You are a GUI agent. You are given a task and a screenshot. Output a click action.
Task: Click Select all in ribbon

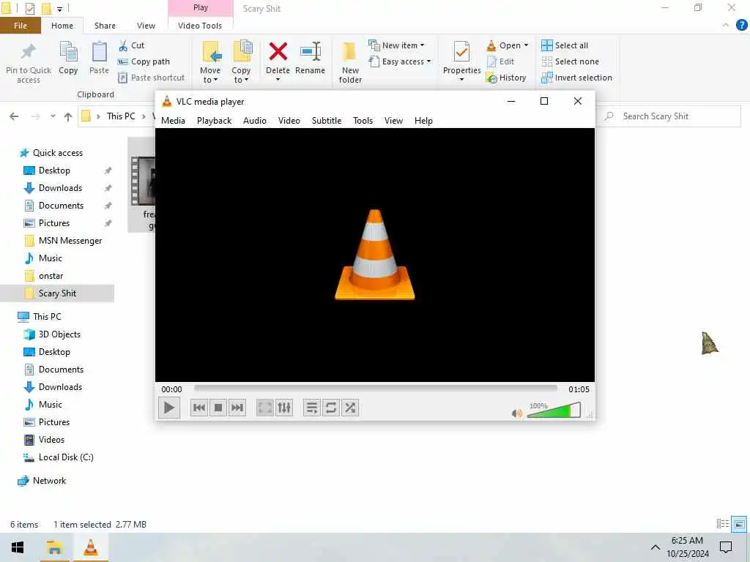(565, 45)
